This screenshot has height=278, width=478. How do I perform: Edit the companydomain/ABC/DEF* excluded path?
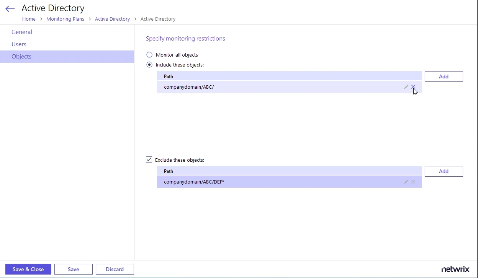pos(406,182)
